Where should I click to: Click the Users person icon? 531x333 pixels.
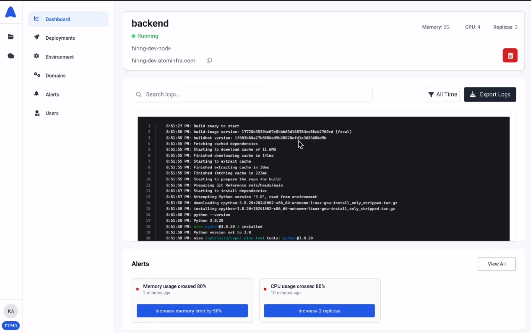pyautogui.click(x=37, y=113)
